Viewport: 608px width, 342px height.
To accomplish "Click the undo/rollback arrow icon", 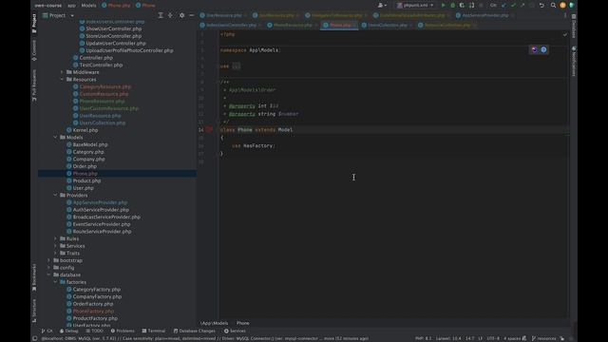I will 541,6.
